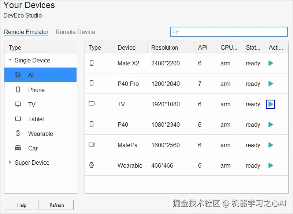Start the Mate X2 emulator
293x214 pixels.
tap(271, 63)
